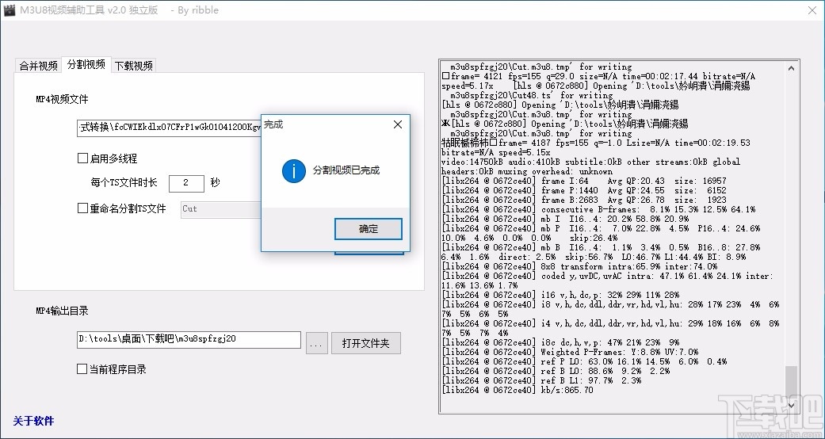Click the MP4输出目录 label
Screen dimensions: 825x439
coord(62,311)
